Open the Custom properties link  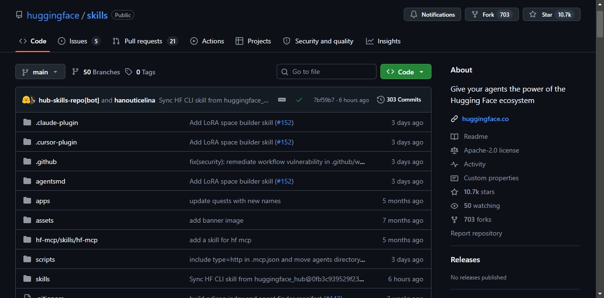pyautogui.click(x=491, y=178)
